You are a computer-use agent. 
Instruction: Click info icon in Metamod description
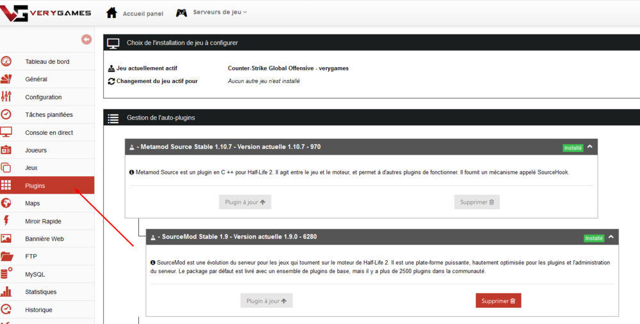click(x=132, y=173)
